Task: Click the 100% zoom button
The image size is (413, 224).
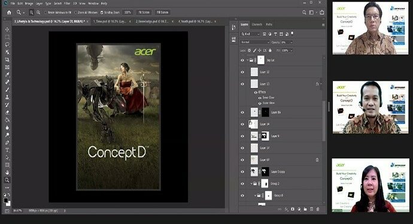Action: [x=127, y=13]
